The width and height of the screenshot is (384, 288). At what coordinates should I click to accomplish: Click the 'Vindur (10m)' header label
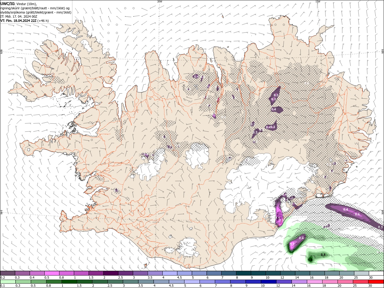pyautogui.click(x=26, y=4)
